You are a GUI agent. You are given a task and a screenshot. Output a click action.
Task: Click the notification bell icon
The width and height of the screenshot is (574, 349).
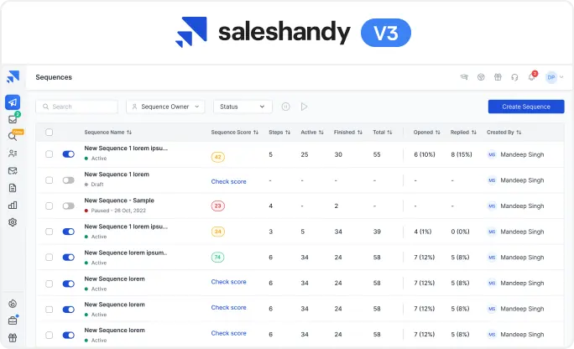click(530, 77)
